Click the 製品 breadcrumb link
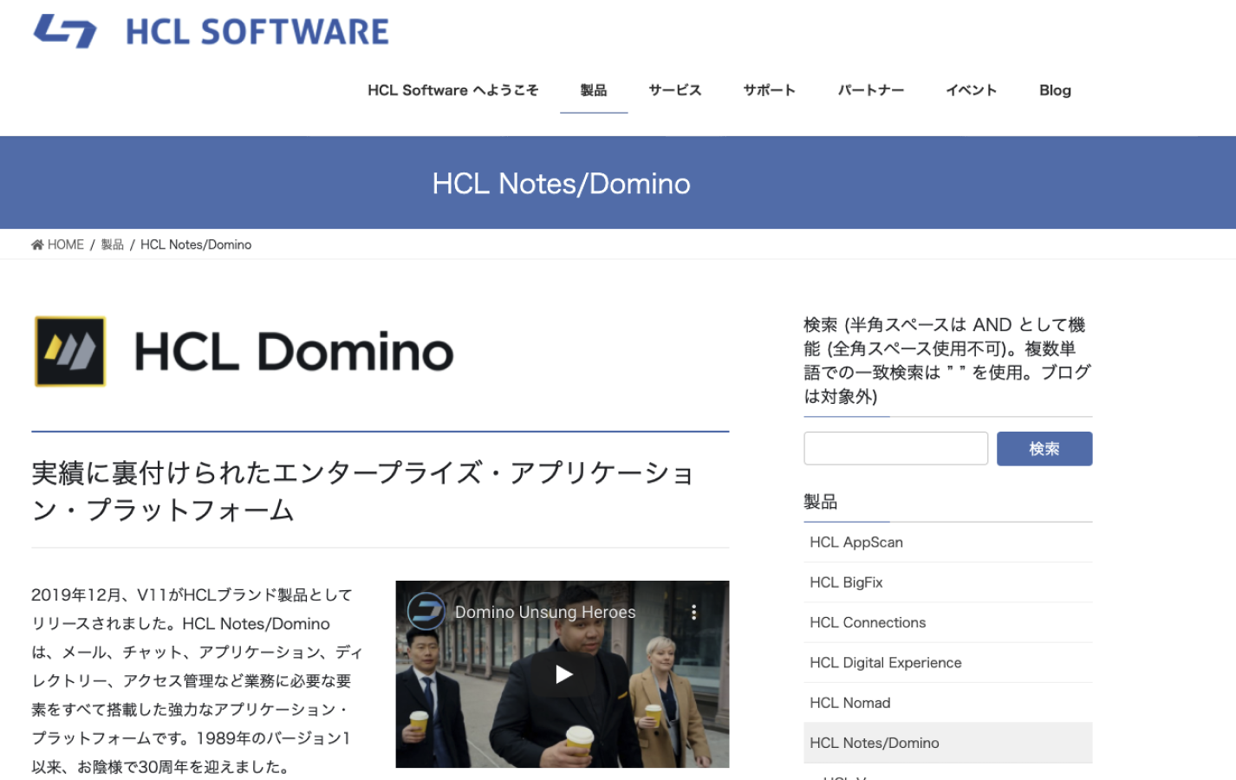This screenshot has height=780, width=1236. tap(113, 245)
